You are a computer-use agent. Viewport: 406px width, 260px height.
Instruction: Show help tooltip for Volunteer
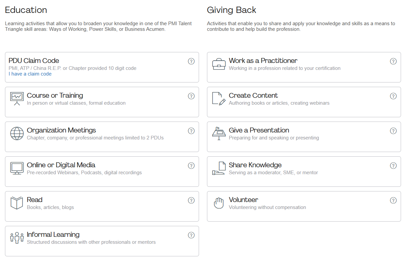[393, 200]
